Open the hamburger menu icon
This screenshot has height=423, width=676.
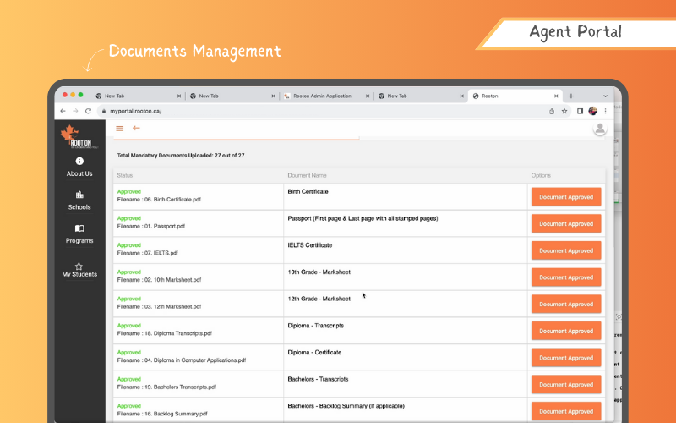(120, 129)
